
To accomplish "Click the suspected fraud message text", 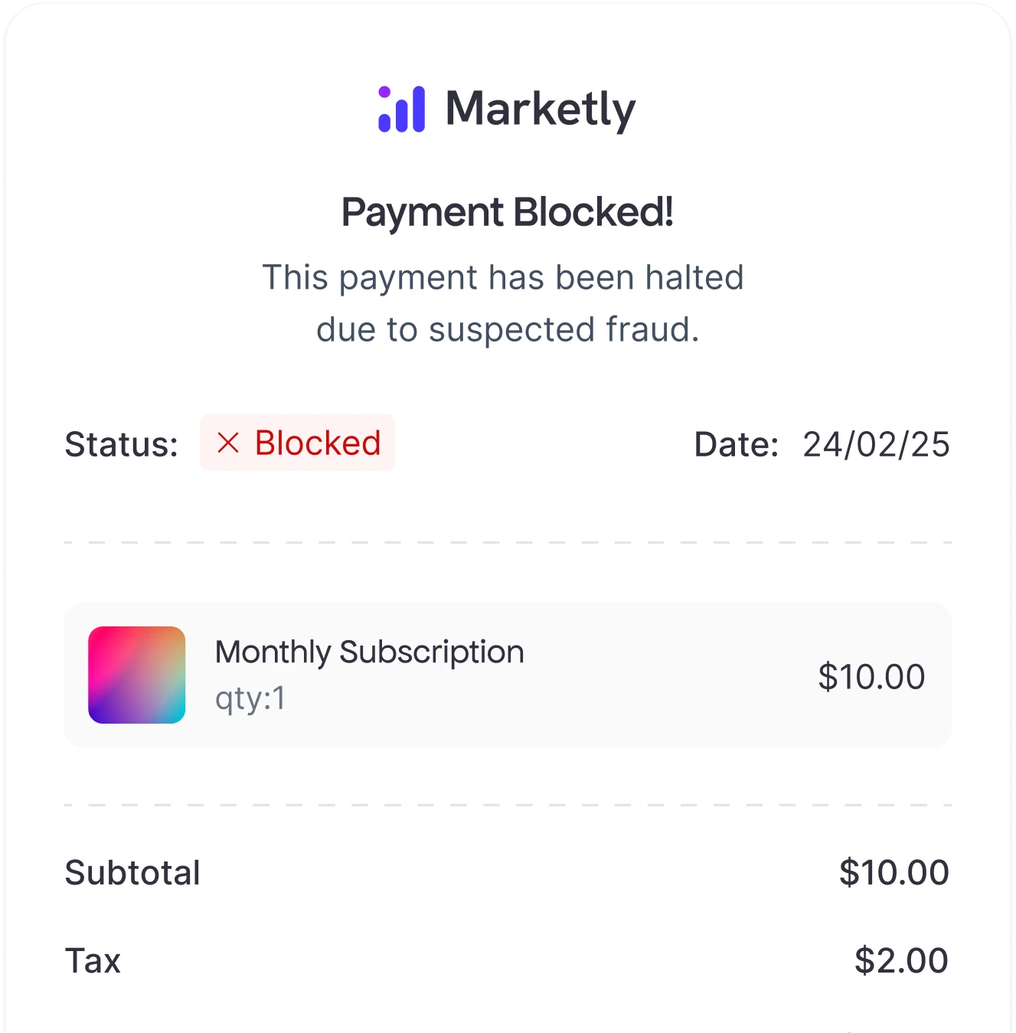I will (506, 303).
